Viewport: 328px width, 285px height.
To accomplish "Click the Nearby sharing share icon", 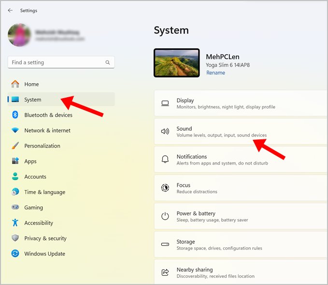I will pos(165,272).
